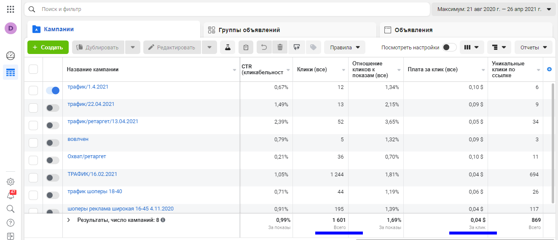Click the total 1 601 clicks value

[338, 220]
